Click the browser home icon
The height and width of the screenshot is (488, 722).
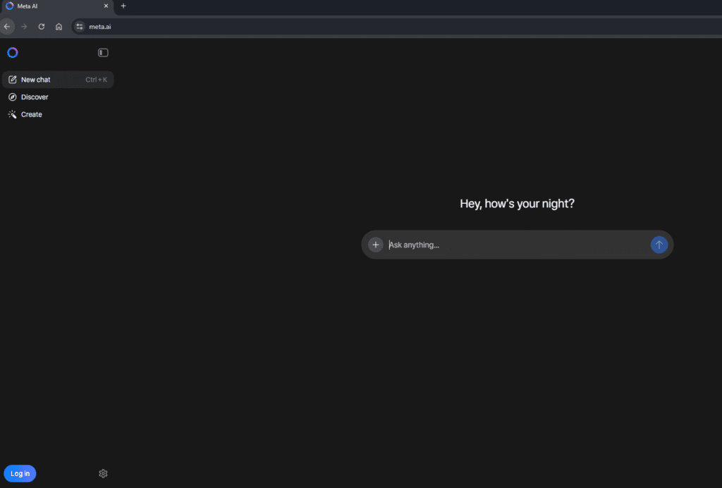coord(59,27)
